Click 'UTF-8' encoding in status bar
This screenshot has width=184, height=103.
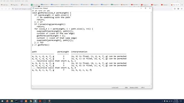tap(143, 88)
